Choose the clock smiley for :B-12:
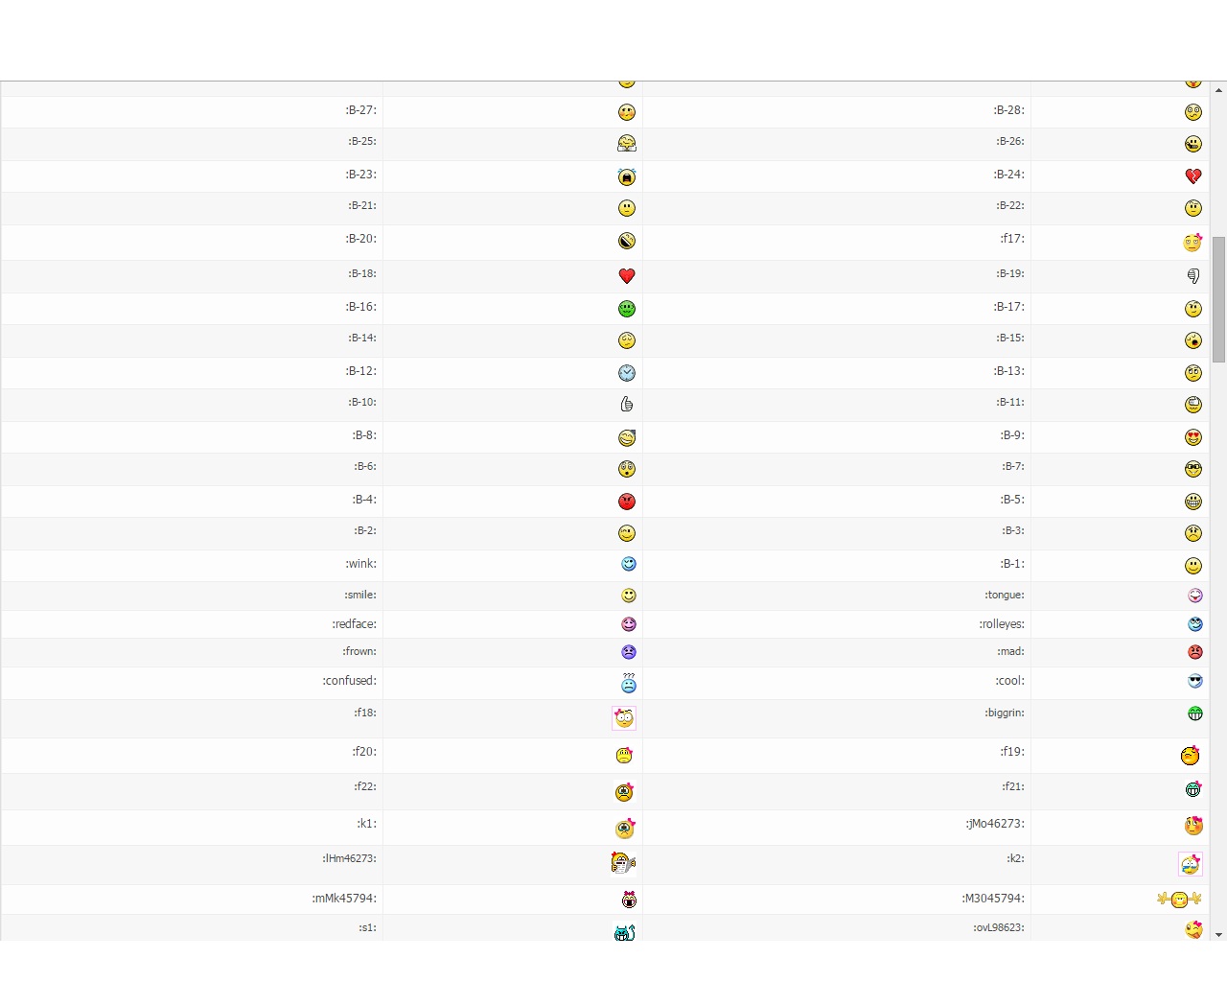1227x982 pixels. coord(627,373)
